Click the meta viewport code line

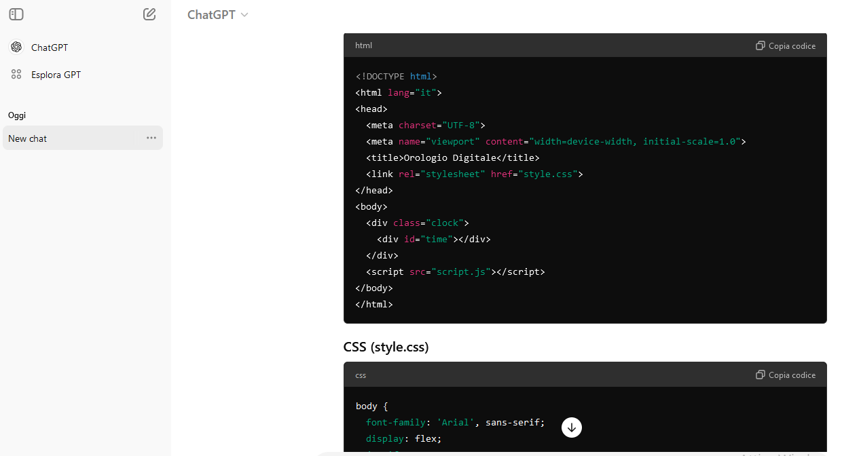click(x=556, y=141)
